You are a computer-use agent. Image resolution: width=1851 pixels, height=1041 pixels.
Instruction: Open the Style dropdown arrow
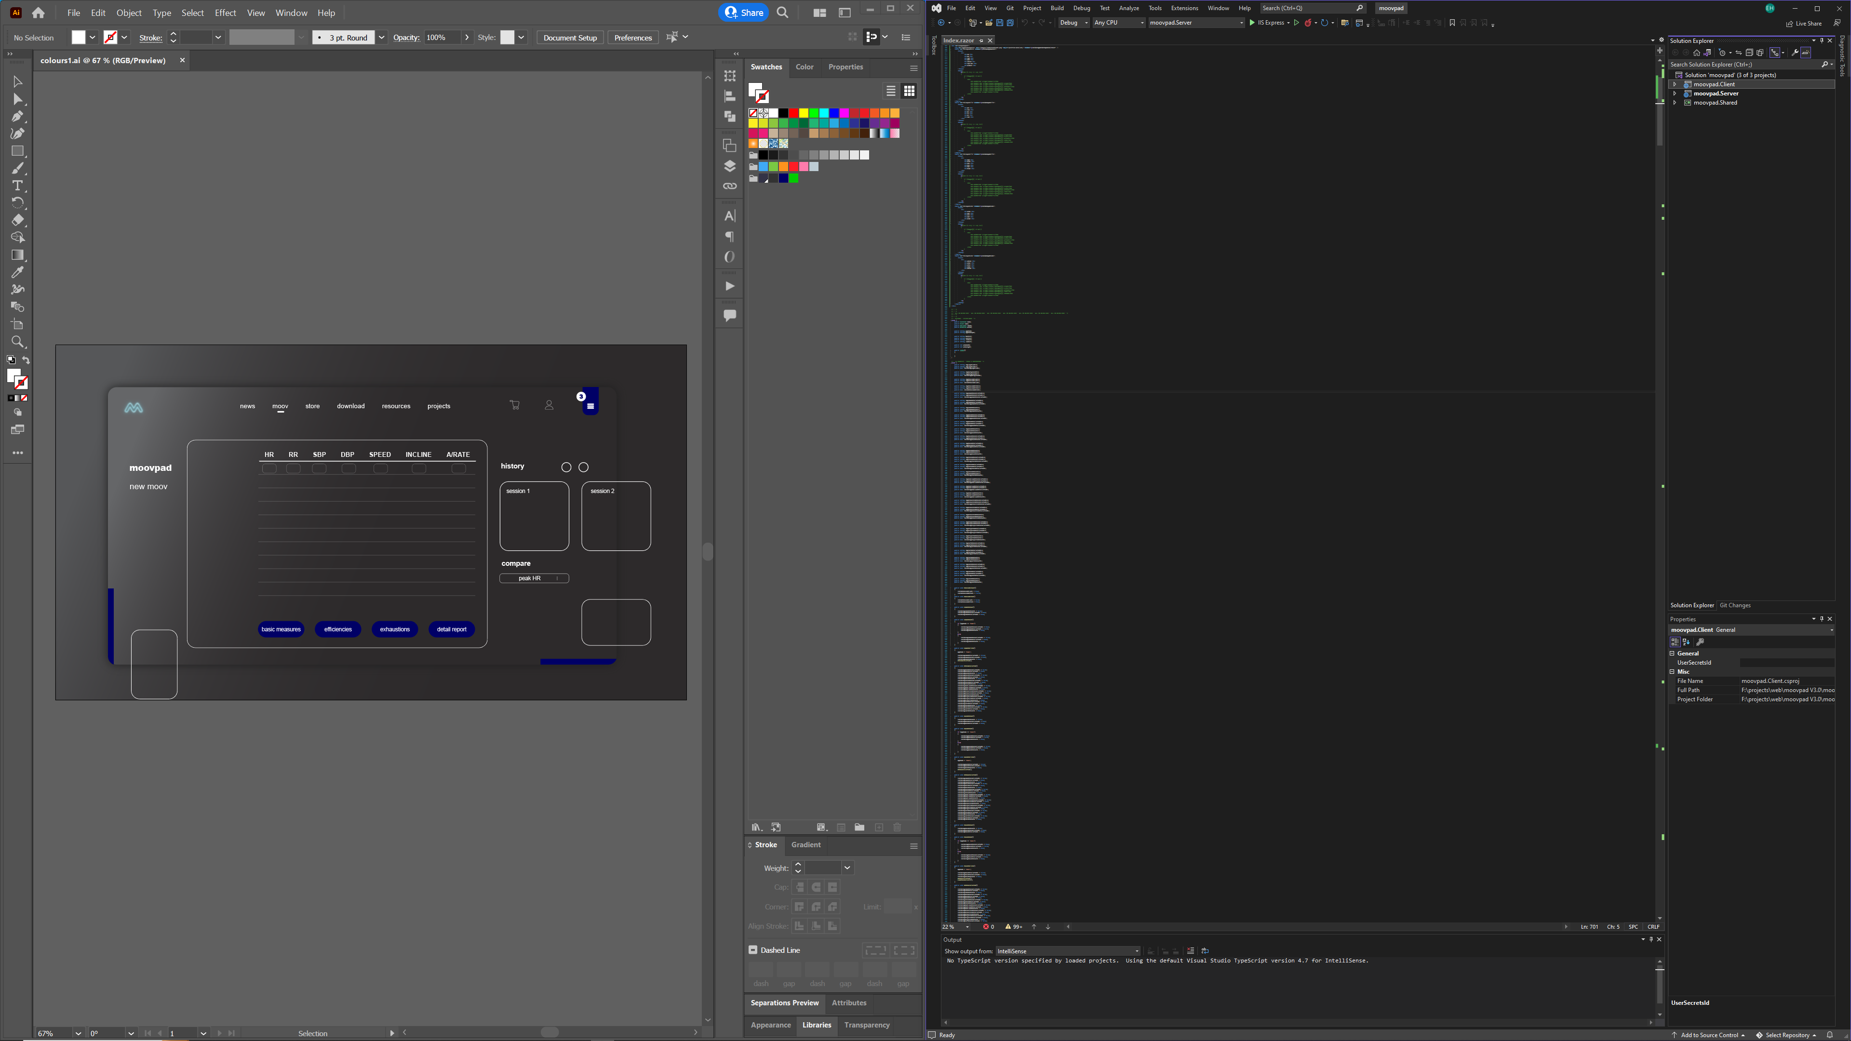click(x=521, y=38)
